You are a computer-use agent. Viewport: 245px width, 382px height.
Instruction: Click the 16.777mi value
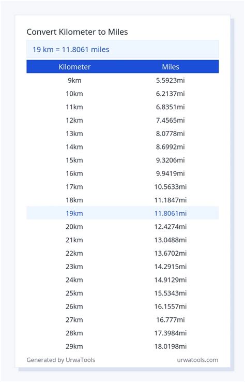[x=170, y=320]
